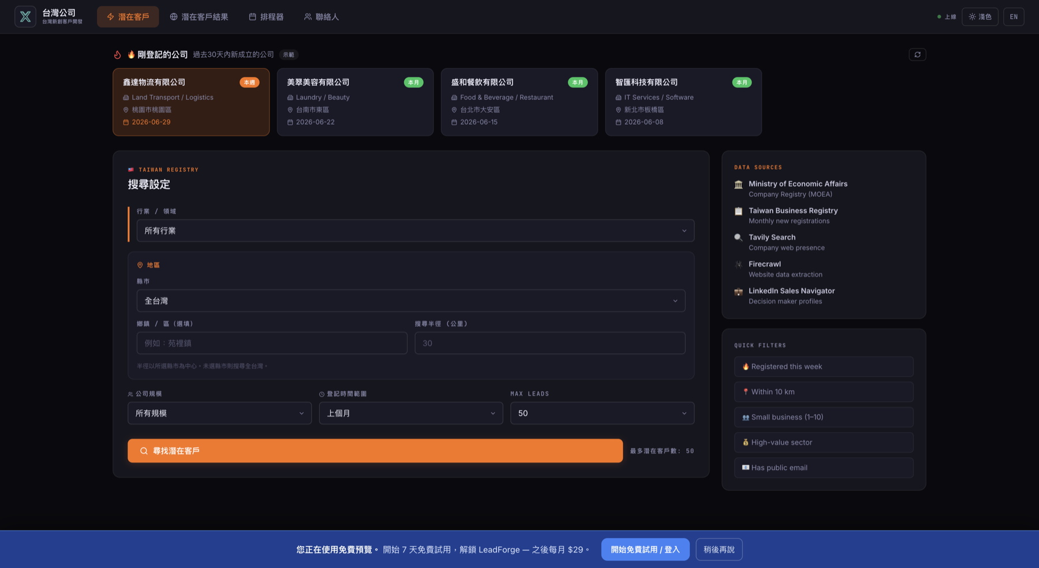Select the 美翠美容有限公司 card

(x=355, y=102)
